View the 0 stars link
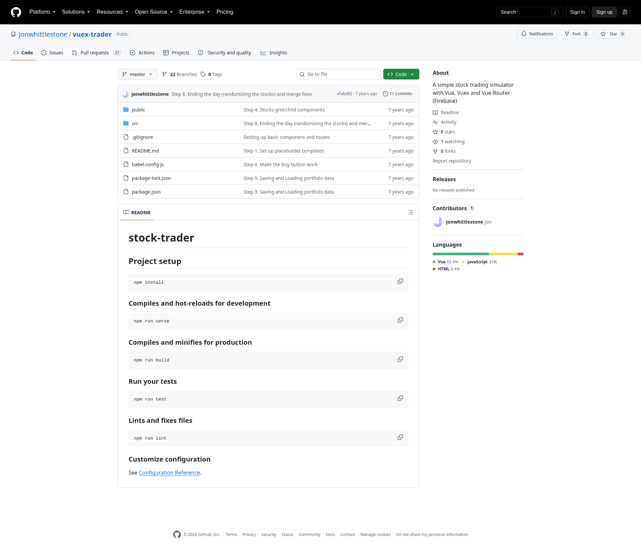641x552 pixels. (444, 132)
